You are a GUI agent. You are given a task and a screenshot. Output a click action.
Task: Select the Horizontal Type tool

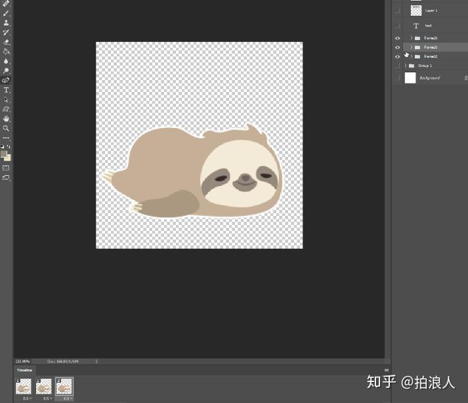[7, 90]
